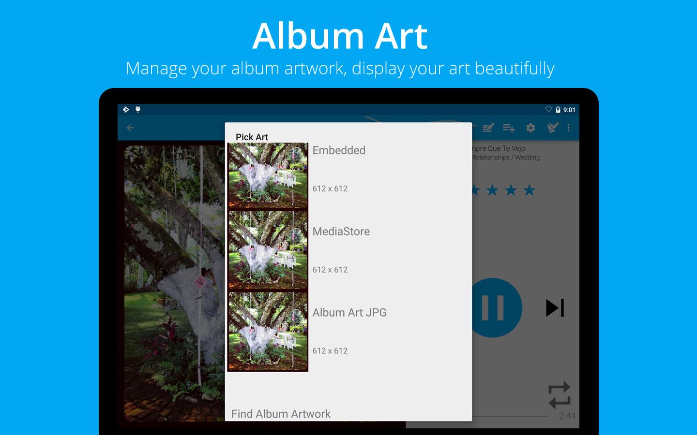This screenshot has height=435, width=697.
Task: Set rating using the second visible star
Action: coord(492,190)
